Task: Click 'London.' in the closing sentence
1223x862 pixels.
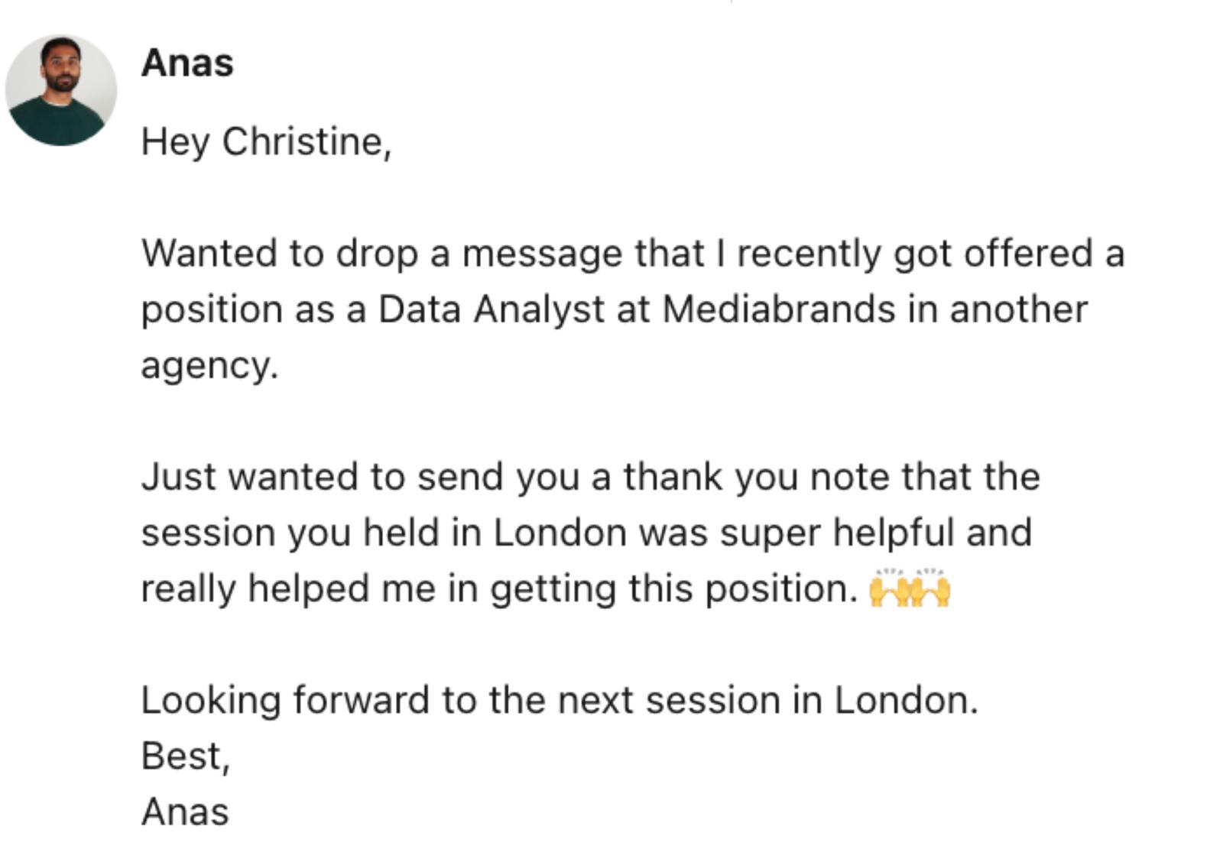Action: [906, 701]
